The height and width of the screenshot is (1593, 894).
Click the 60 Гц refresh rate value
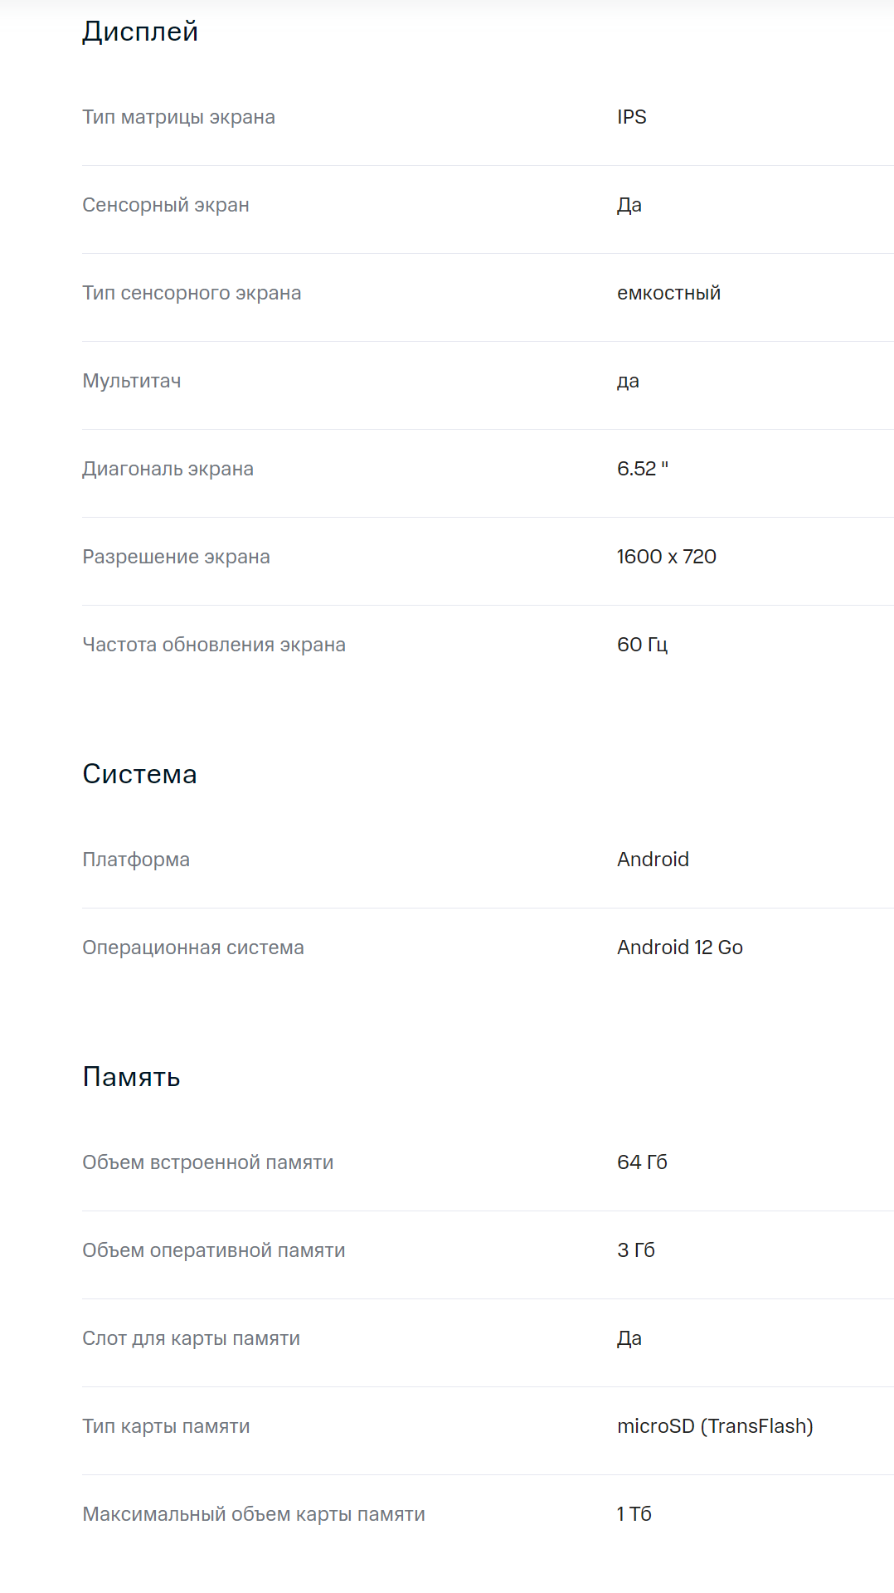coord(642,645)
